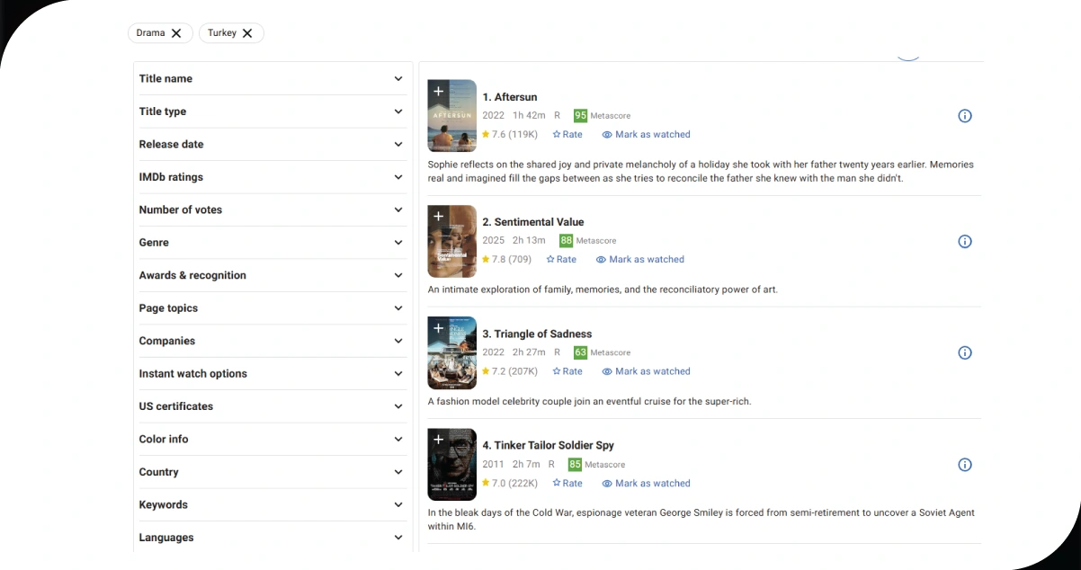Remove the Turkey filter chip
Screen dimensions: 1081x570
(247, 33)
